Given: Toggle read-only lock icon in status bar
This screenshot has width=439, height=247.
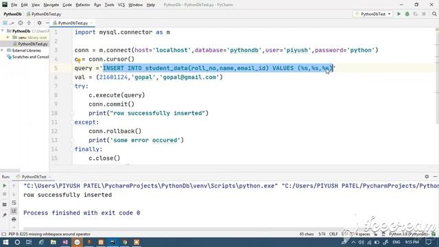Looking at the screenshot, I should tap(375, 234).
